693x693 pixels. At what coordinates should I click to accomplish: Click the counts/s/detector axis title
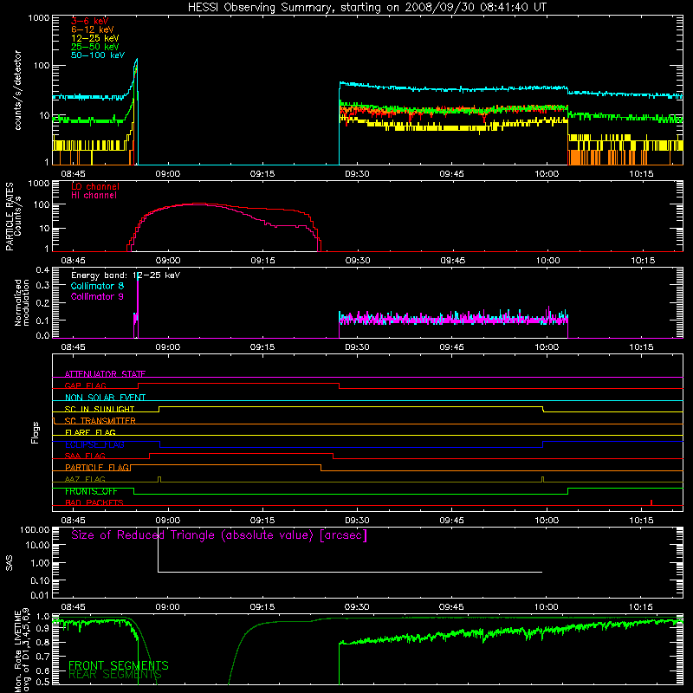(x=17, y=90)
